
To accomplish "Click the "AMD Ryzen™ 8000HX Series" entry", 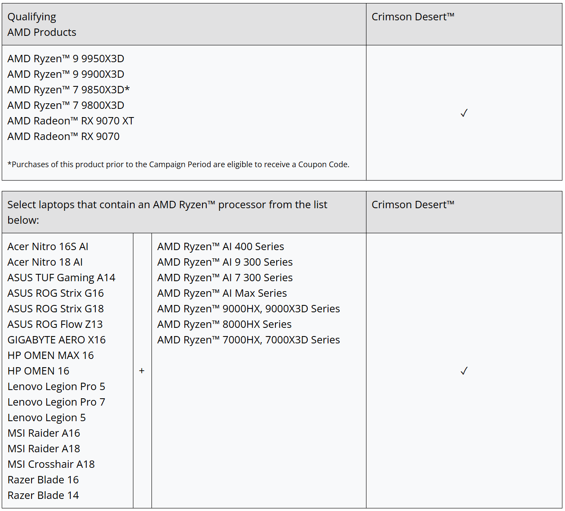I will click(x=224, y=324).
